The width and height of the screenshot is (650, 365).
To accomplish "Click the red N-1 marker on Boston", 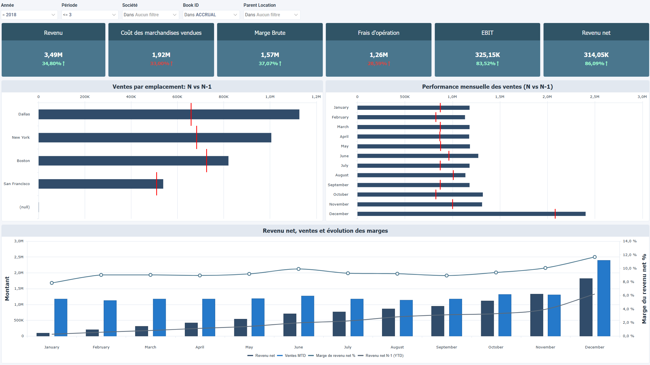I will [206, 161].
